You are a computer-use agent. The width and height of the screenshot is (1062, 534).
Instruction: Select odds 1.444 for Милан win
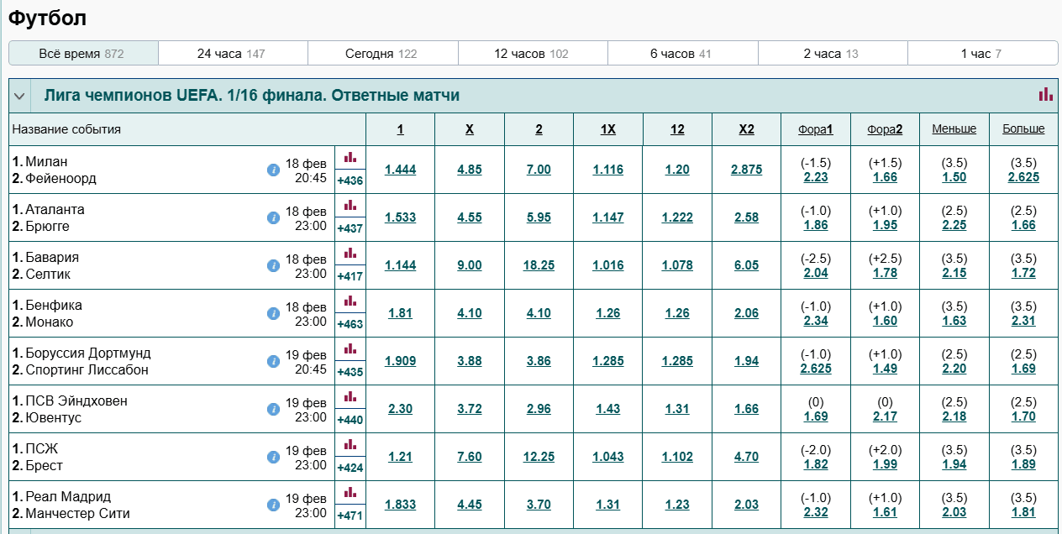(400, 170)
